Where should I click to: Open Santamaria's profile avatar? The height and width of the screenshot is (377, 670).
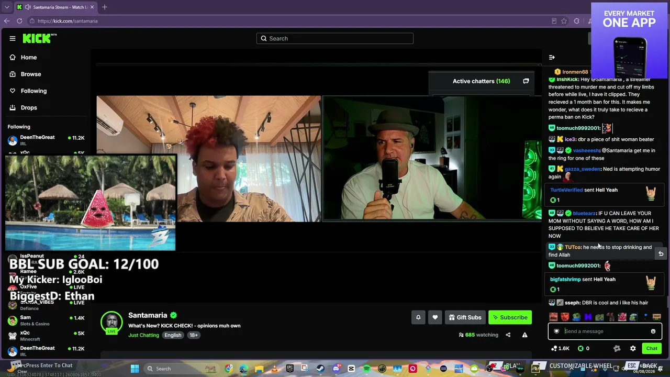pos(111,322)
